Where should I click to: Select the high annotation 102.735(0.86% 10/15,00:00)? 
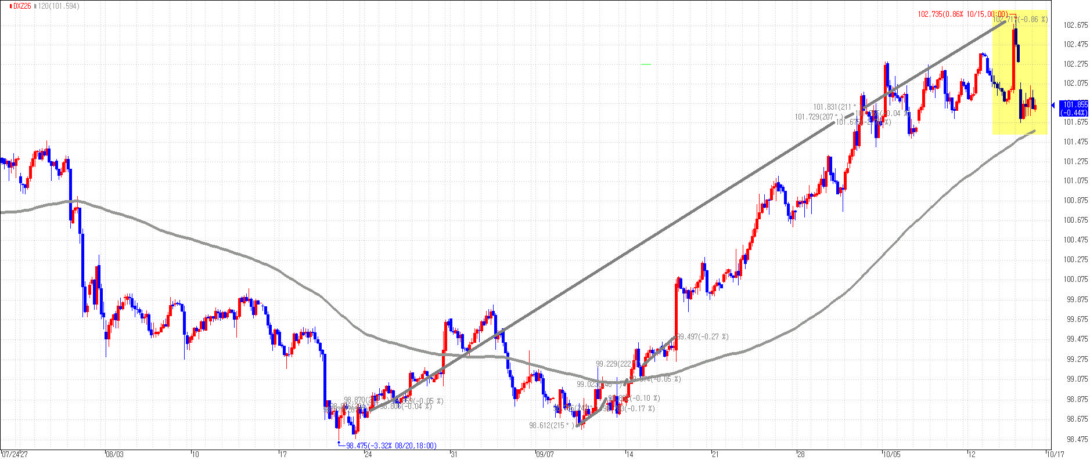[962, 14]
